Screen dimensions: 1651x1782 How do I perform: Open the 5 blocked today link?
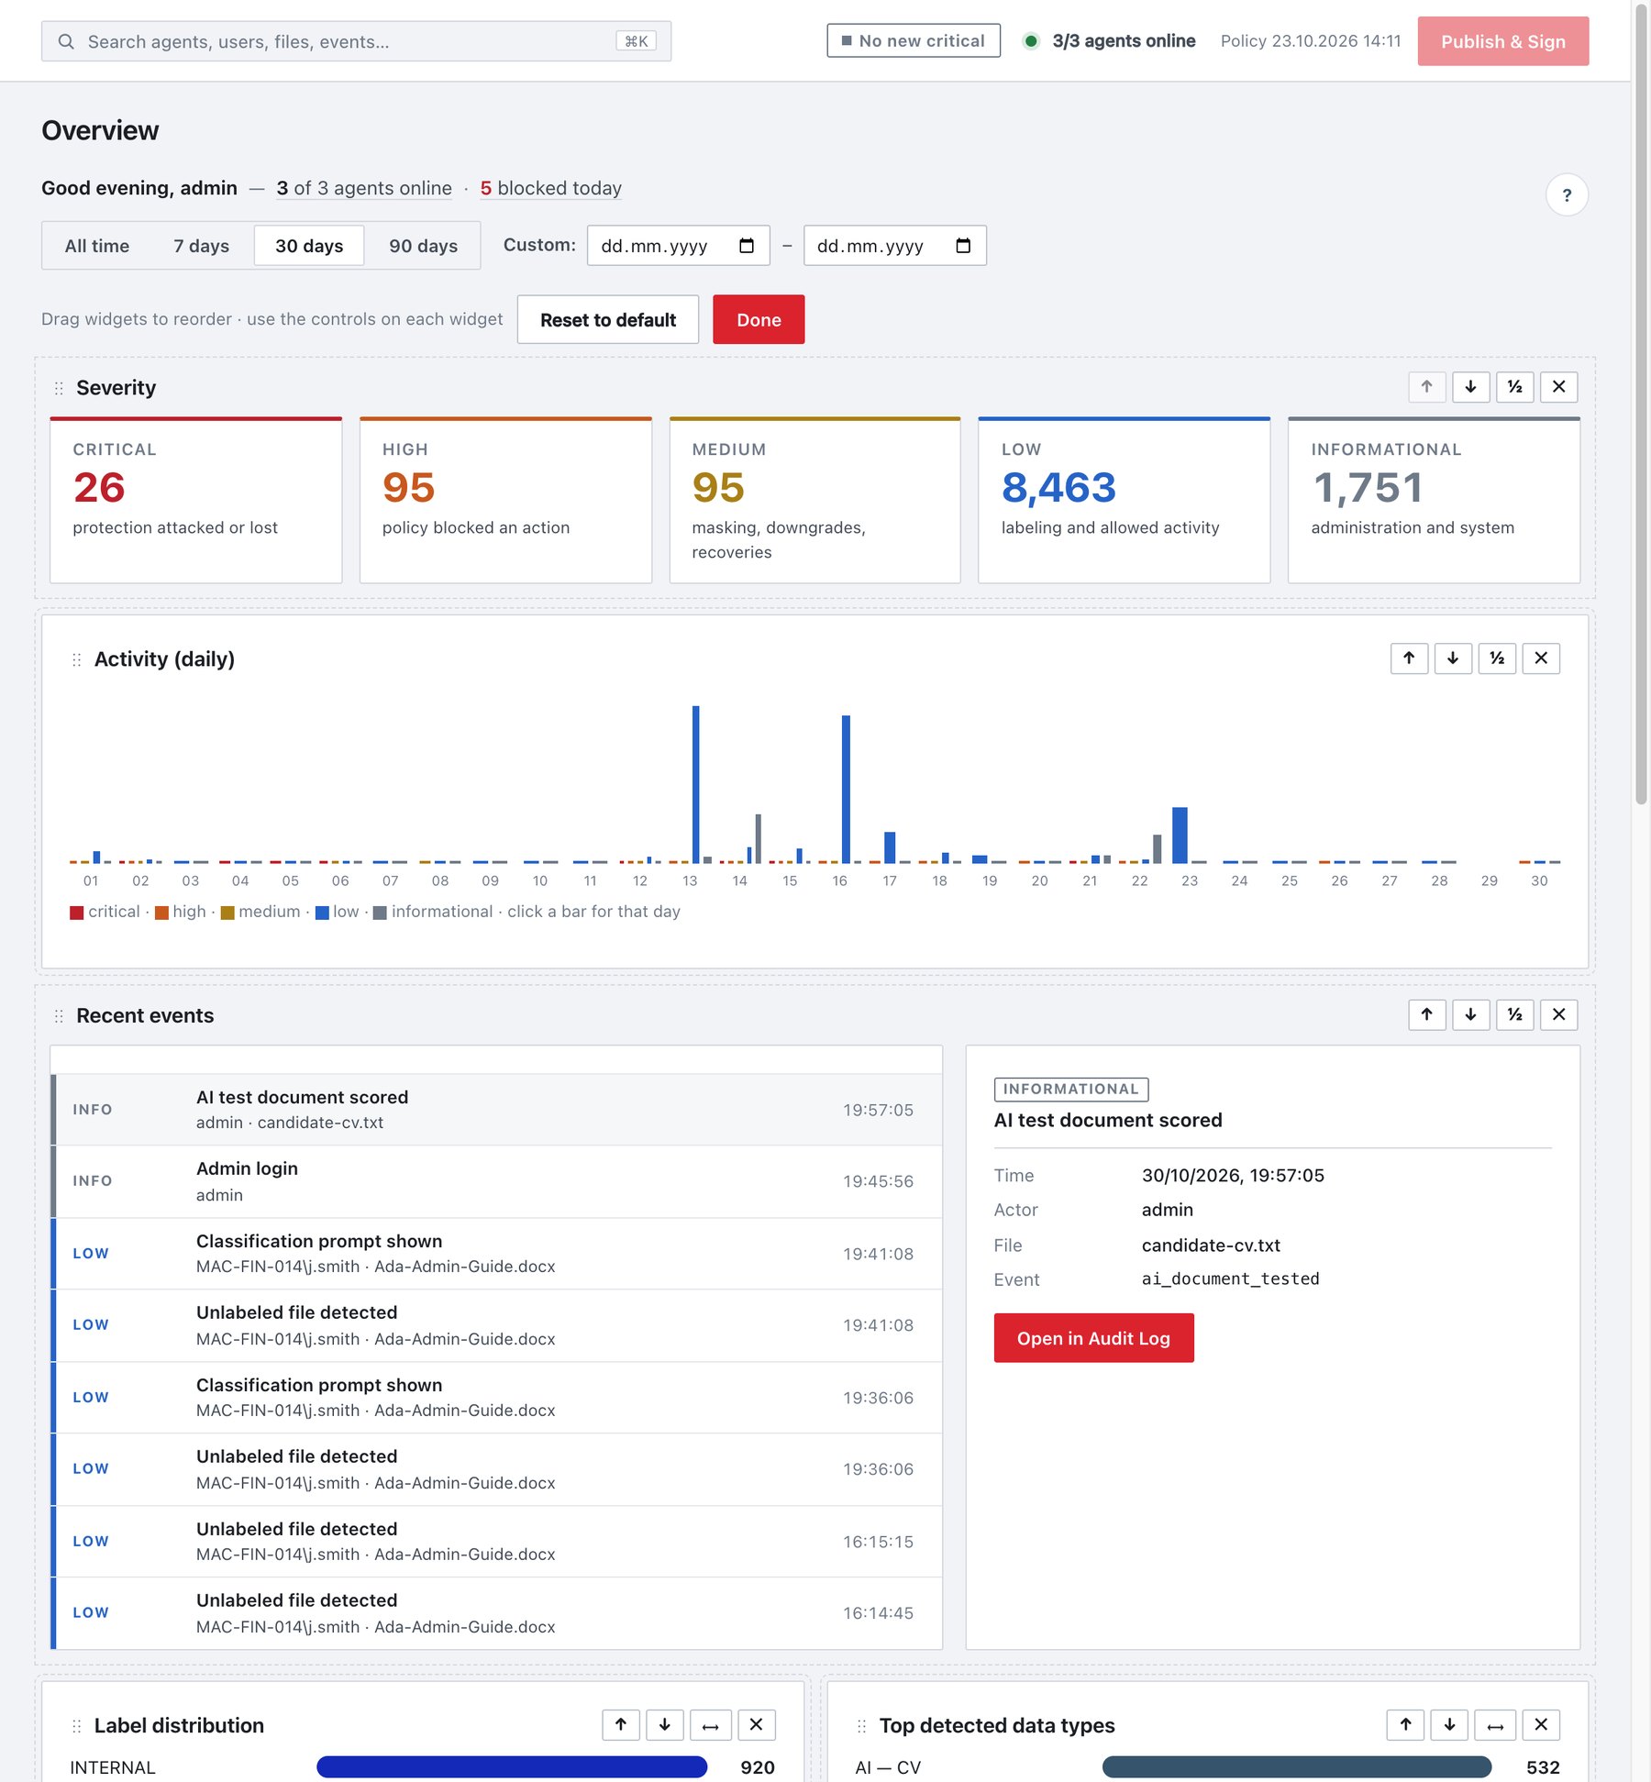tap(550, 188)
